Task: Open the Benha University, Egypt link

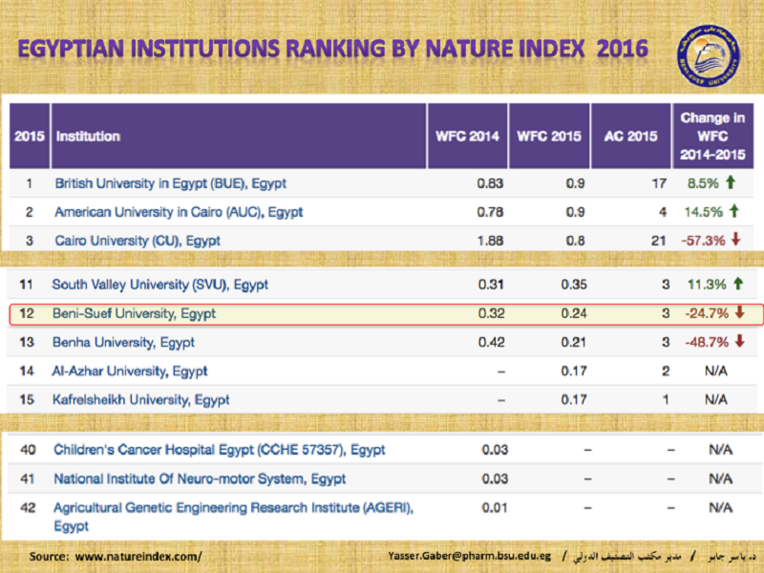Action: pyautogui.click(x=123, y=342)
